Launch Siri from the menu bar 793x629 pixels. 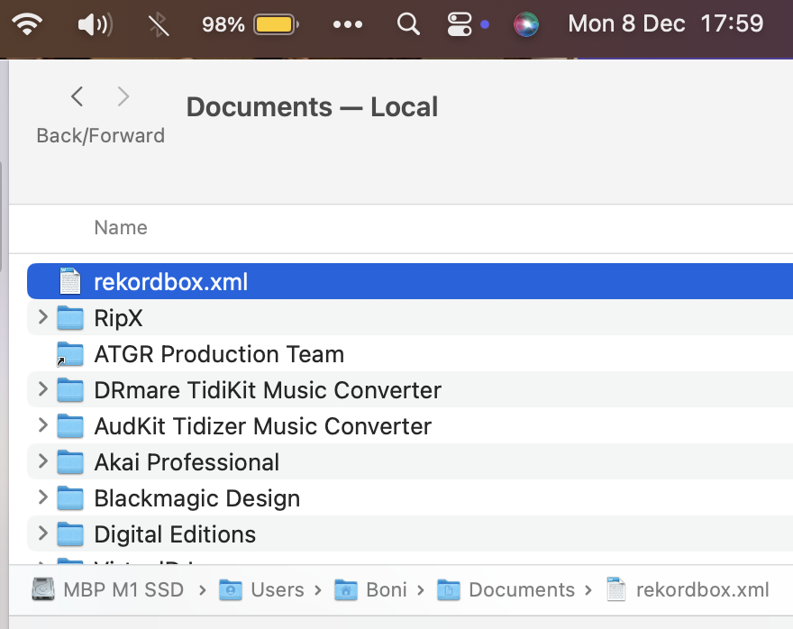pos(526,24)
